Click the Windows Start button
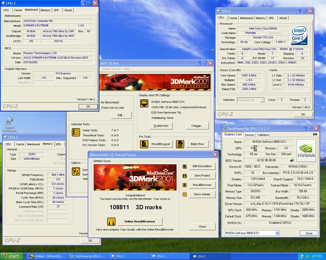 12,256
